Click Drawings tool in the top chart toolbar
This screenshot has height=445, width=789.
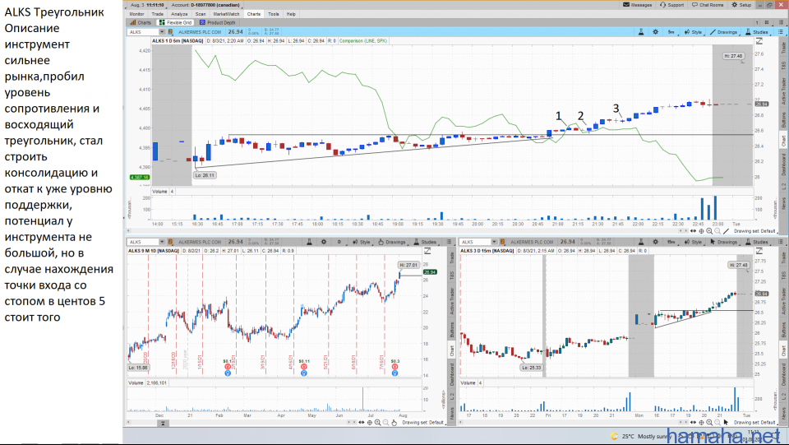724,32
